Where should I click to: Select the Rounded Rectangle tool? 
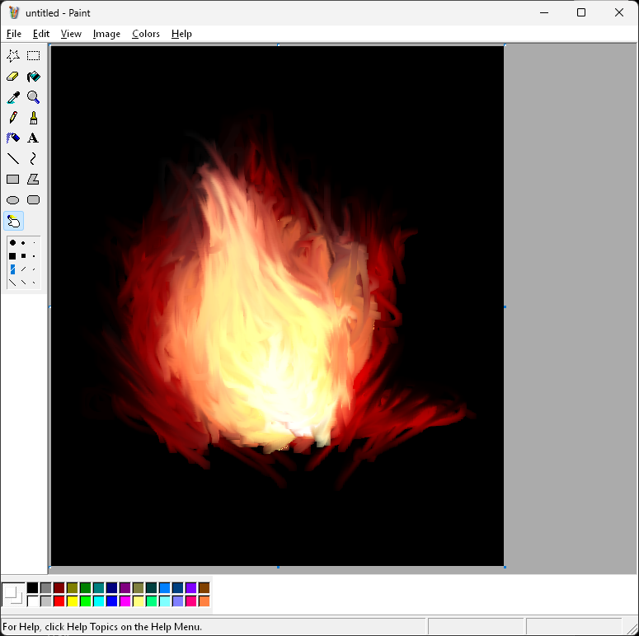point(34,200)
